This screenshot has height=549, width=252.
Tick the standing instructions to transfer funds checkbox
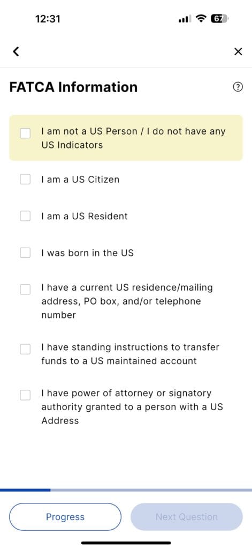point(25,348)
